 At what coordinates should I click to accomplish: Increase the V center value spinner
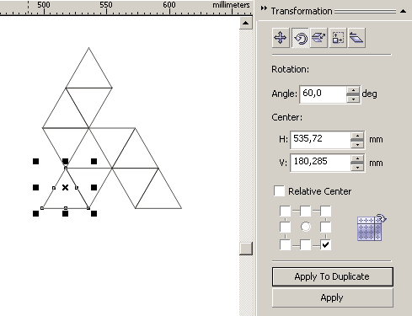357,158
